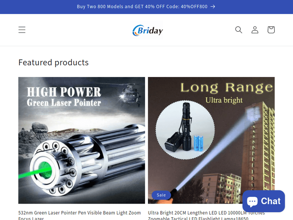Viewport: 293px width, 220px height.
Task: Click the Briday logo
Action: [146, 30]
